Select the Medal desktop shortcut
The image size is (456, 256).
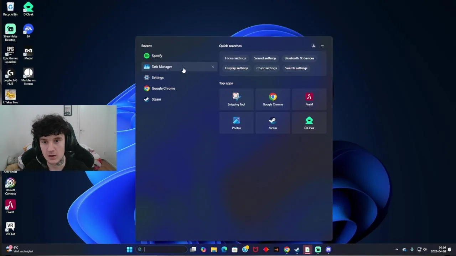click(x=28, y=53)
